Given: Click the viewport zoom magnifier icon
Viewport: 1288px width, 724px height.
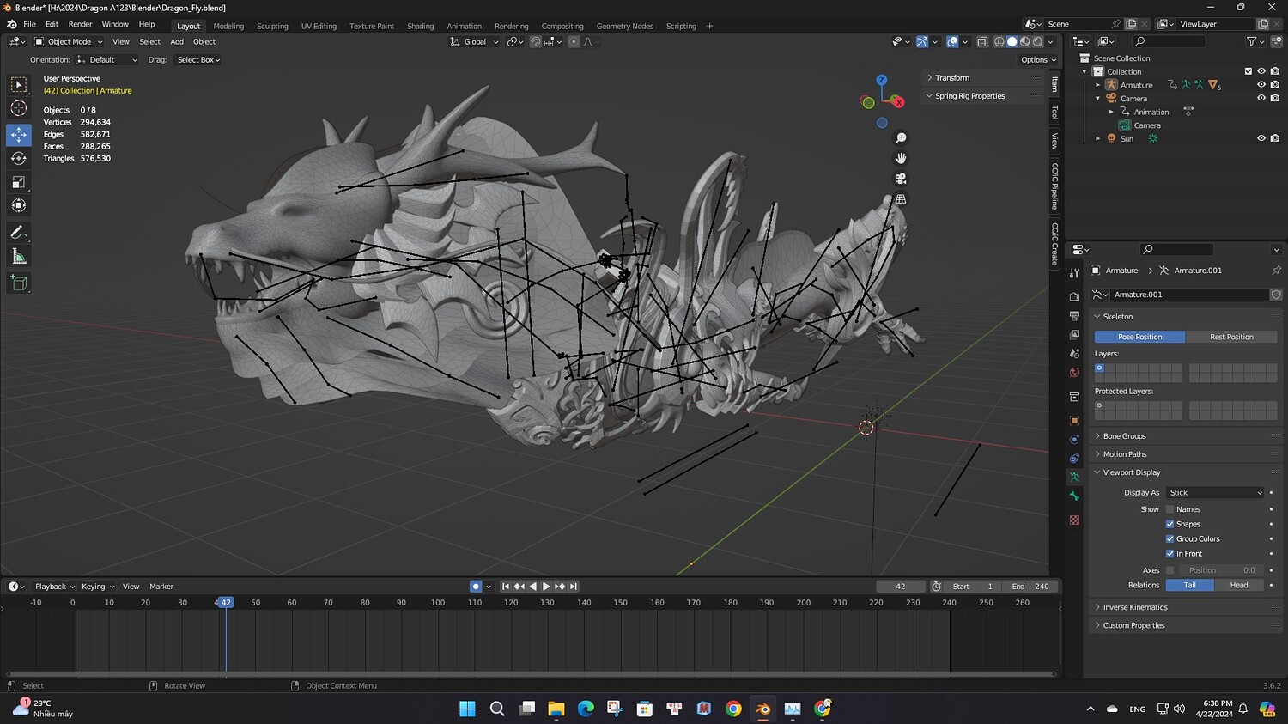Looking at the screenshot, I should click(x=900, y=138).
